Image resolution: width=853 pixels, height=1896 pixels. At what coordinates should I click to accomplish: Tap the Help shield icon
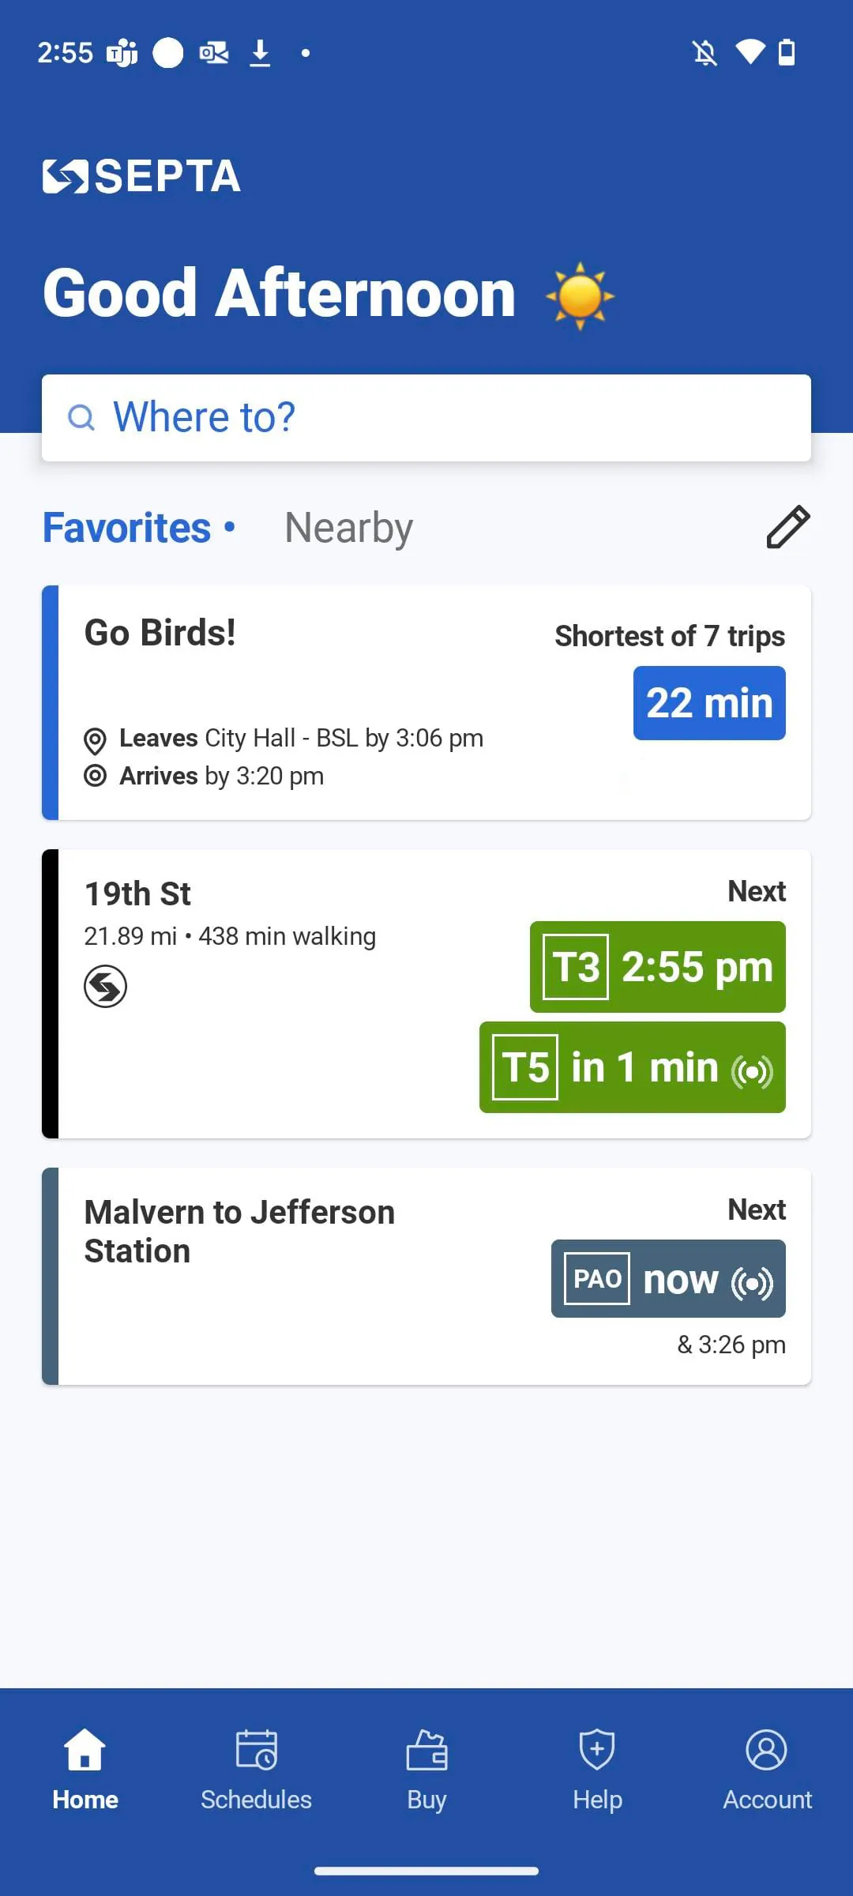pos(597,1748)
